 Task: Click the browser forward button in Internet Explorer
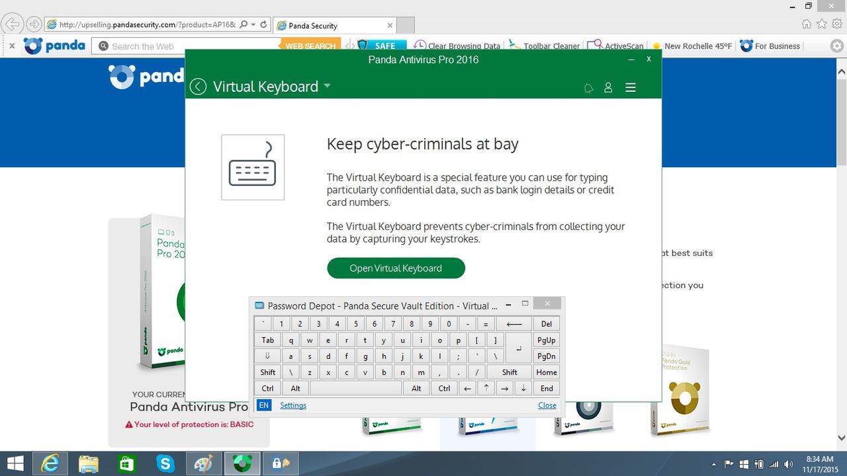(x=34, y=24)
